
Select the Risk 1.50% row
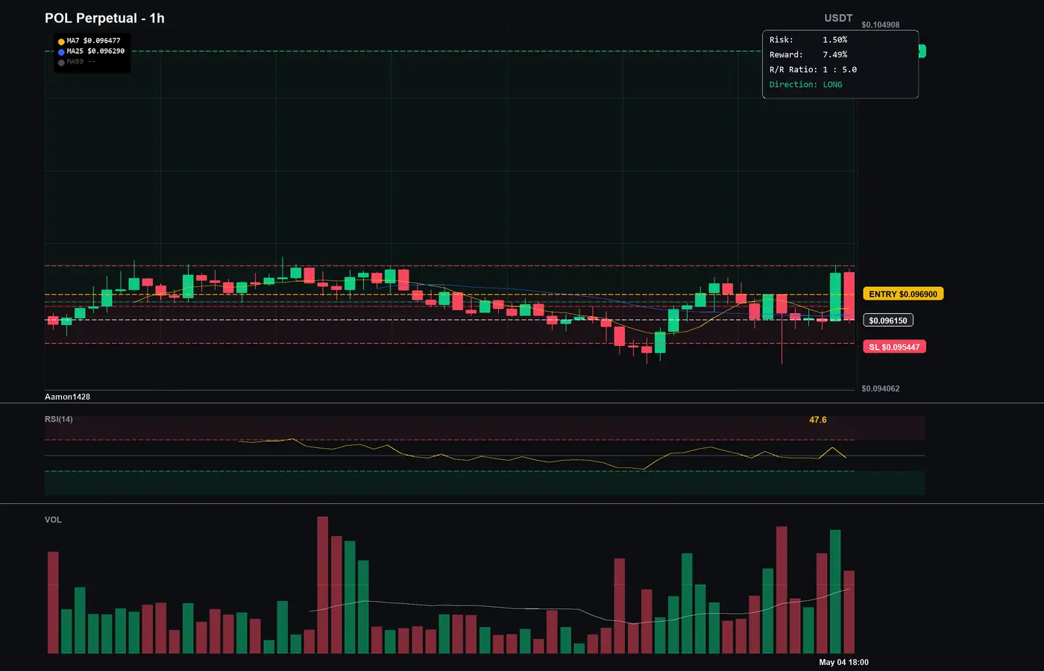click(x=808, y=40)
